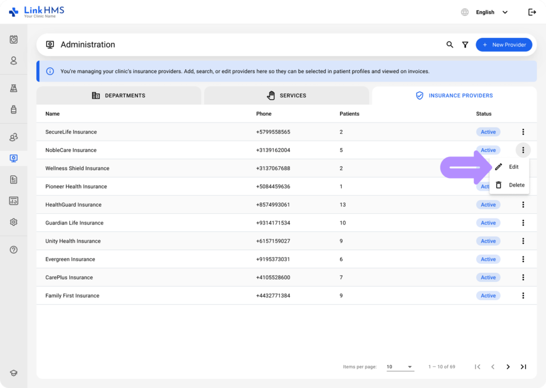Go to the first page
The image size is (546, 388).
(477, 367)
